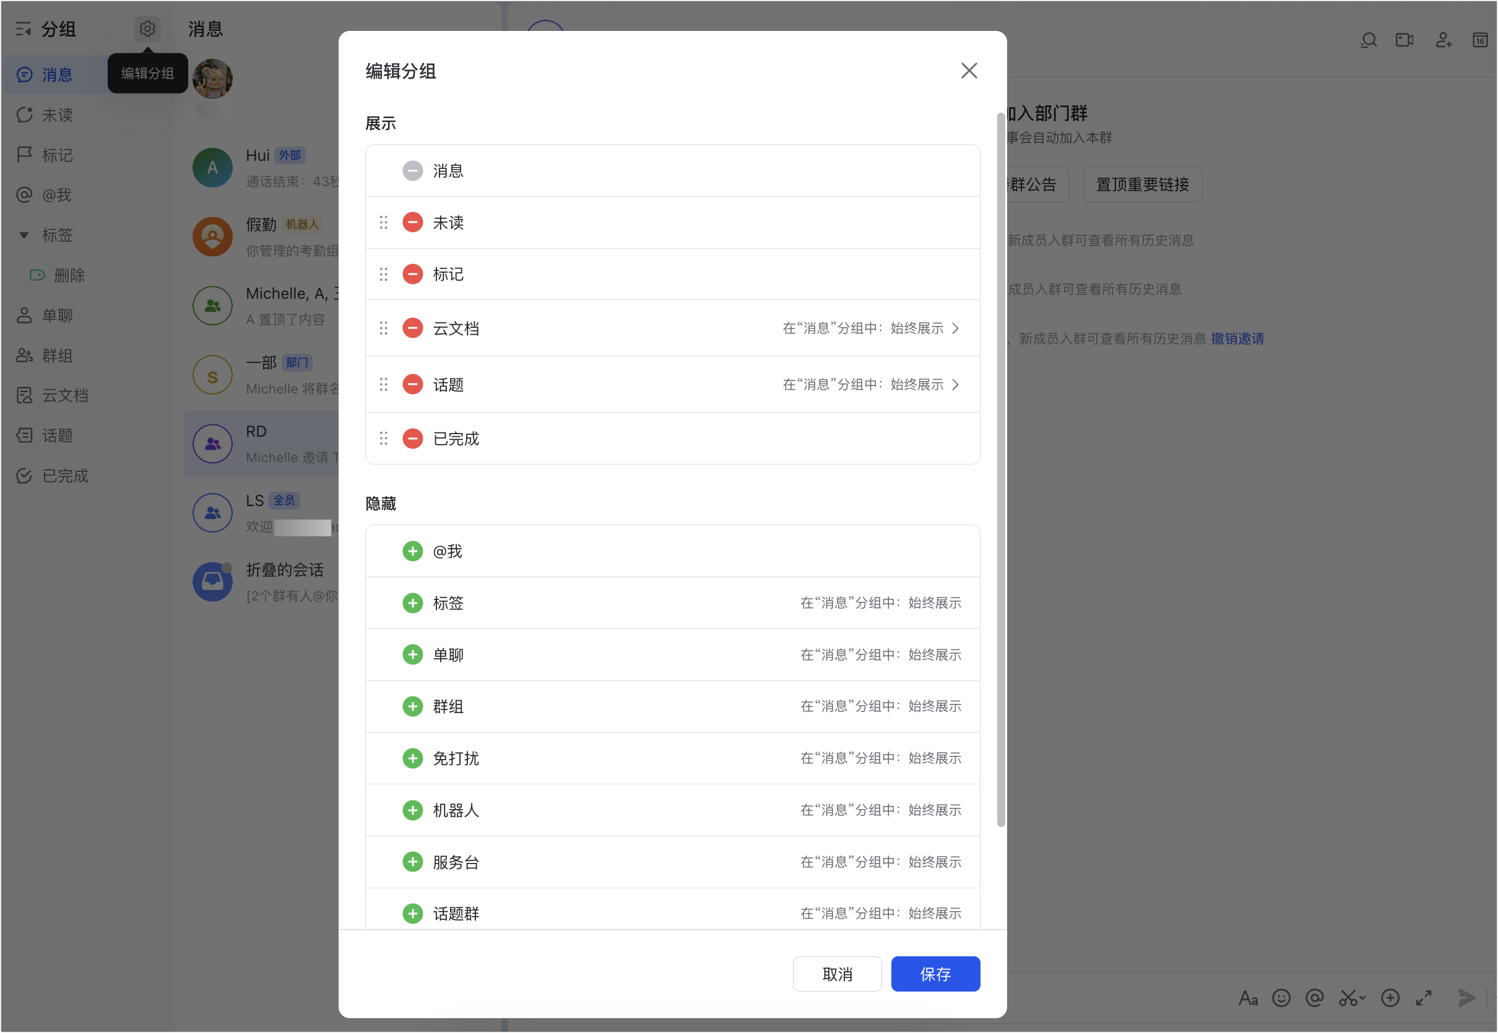Click drag handle of 未读 row
1498x1033 pixels.
(x=383, y=222)
